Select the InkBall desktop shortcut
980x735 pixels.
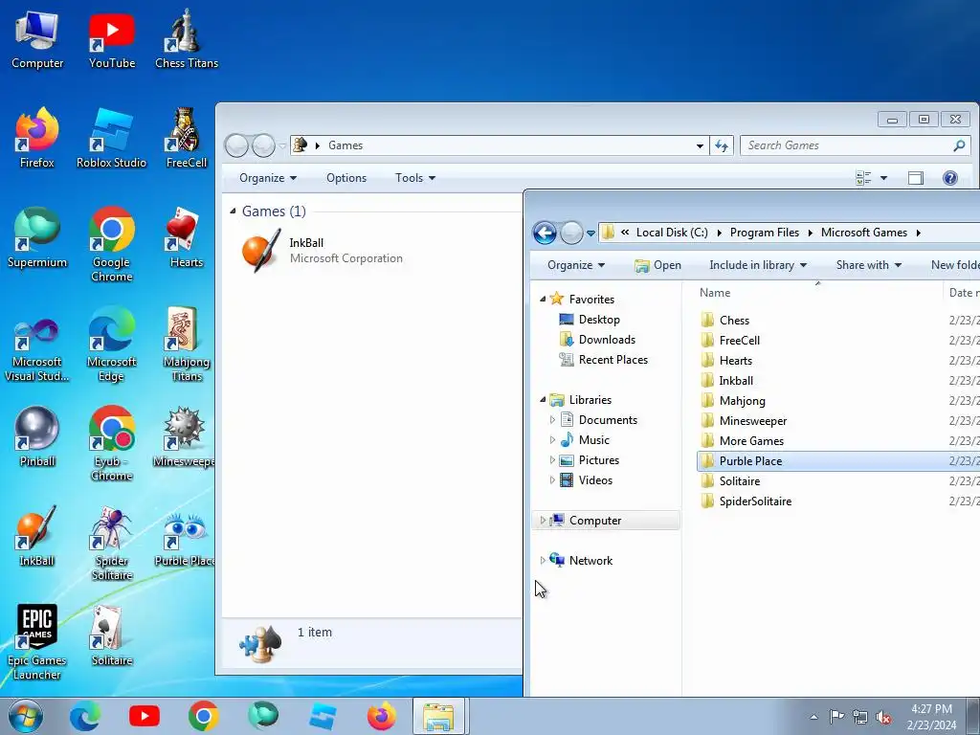(x=37, y=536)
